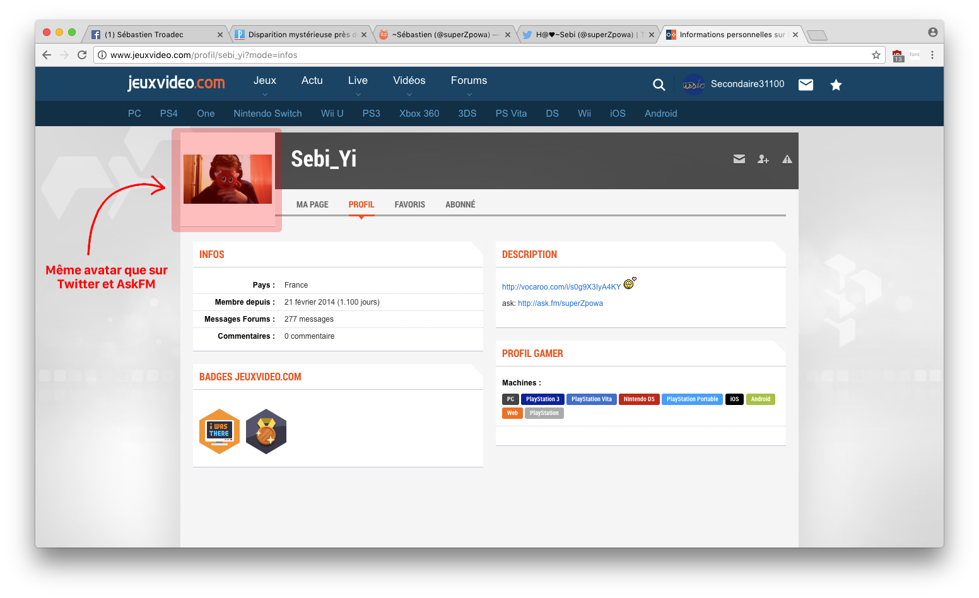This screenshot has height=598, width=979.
Task: Click the jeuxvideo.com logo
Action: coord(176,83)
